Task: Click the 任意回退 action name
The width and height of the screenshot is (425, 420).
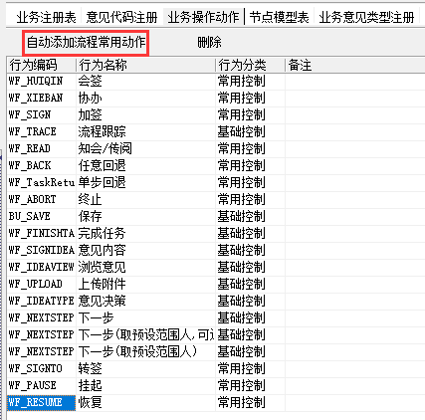Action: tap(103, 166)
